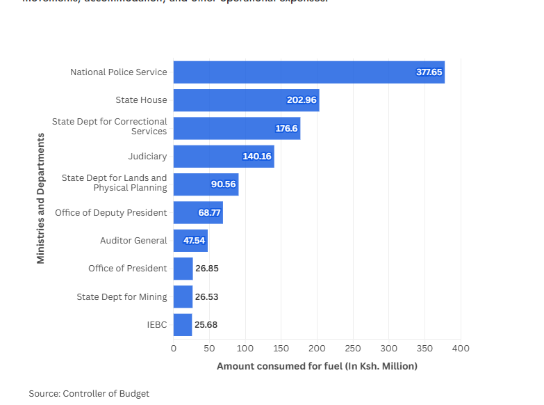The width and height of the screenshot is (544, 405).
Task: Click the Source: Controller of Budget text
Action: [89, 394]
